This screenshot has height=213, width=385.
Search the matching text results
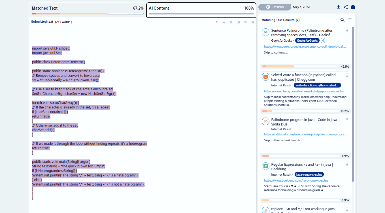(x=343, y=20)
